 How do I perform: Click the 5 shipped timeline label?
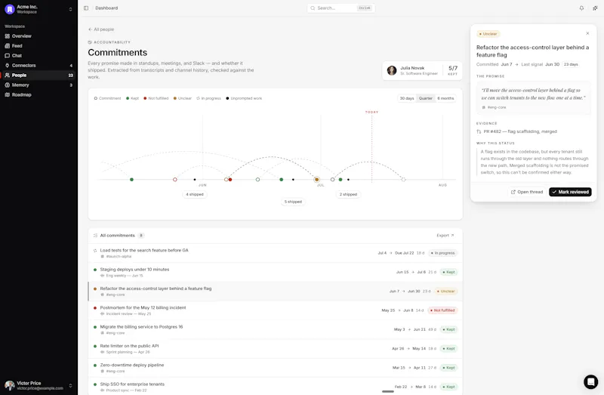pos(293,202)
